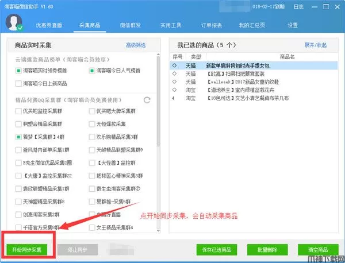Uncheck 淘客喵今日人气榜首 checkbox

(x=92, y=71)
